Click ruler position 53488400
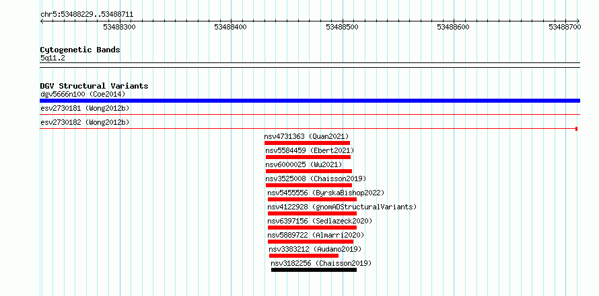 [x=231, y=27]
